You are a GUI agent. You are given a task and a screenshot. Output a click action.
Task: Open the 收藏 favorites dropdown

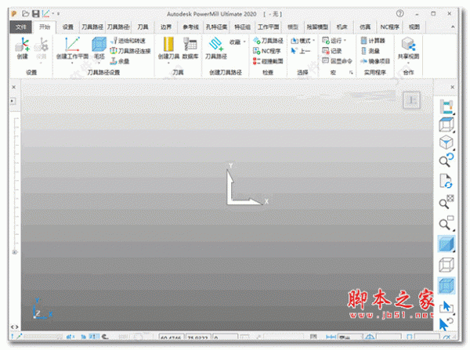pyautogui.click(x=237, y=42)
